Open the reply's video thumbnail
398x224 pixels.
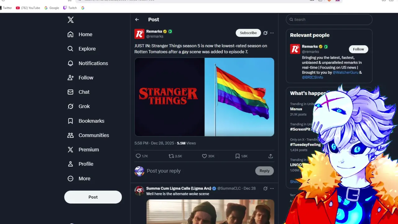pyautogui.click(x=210, y=212)
